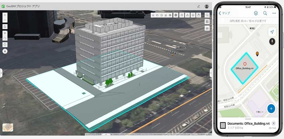Zoom out with the minus button
The height and width of the screenshot is (139, 284).
(x=5, y=20)
